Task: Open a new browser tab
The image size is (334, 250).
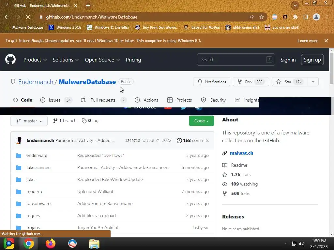Action: 88,6
